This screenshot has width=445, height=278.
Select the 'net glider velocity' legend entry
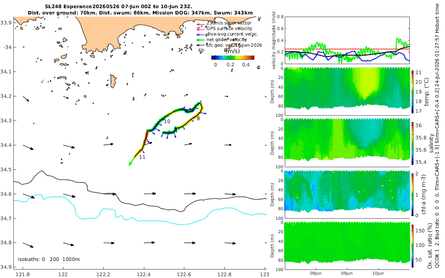[x=227, y=40]
